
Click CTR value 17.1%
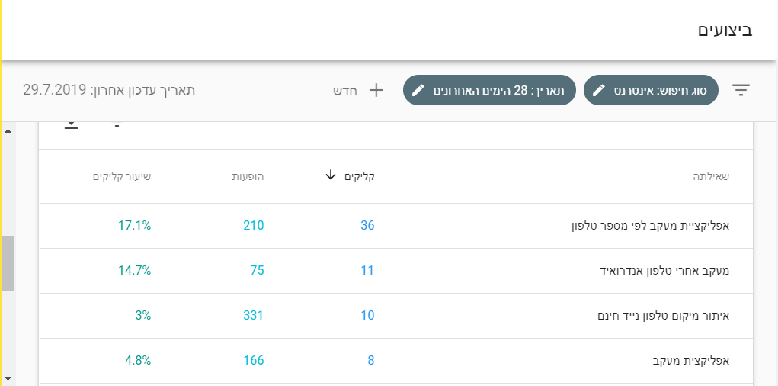click(x=134, y=226)
